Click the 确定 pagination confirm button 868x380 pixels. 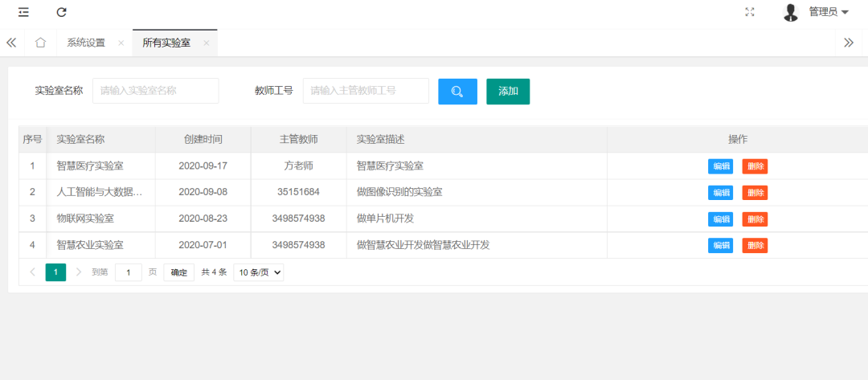coord(178,272)
